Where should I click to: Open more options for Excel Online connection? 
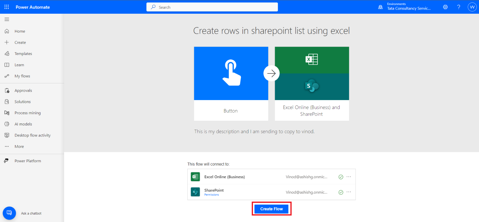[349, 177]
